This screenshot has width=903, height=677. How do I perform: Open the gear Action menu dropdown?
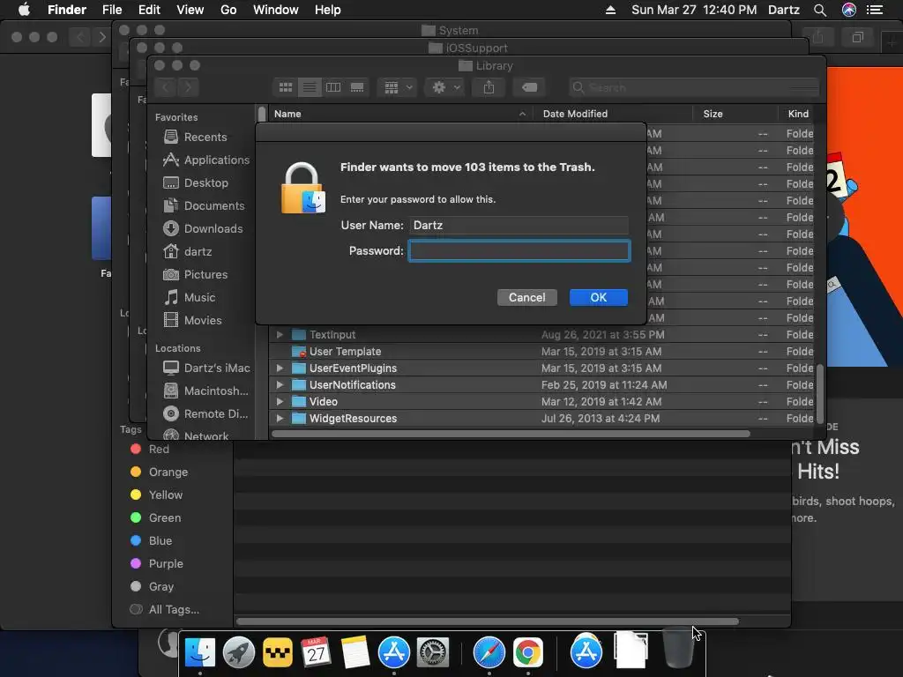click(445, 87)
